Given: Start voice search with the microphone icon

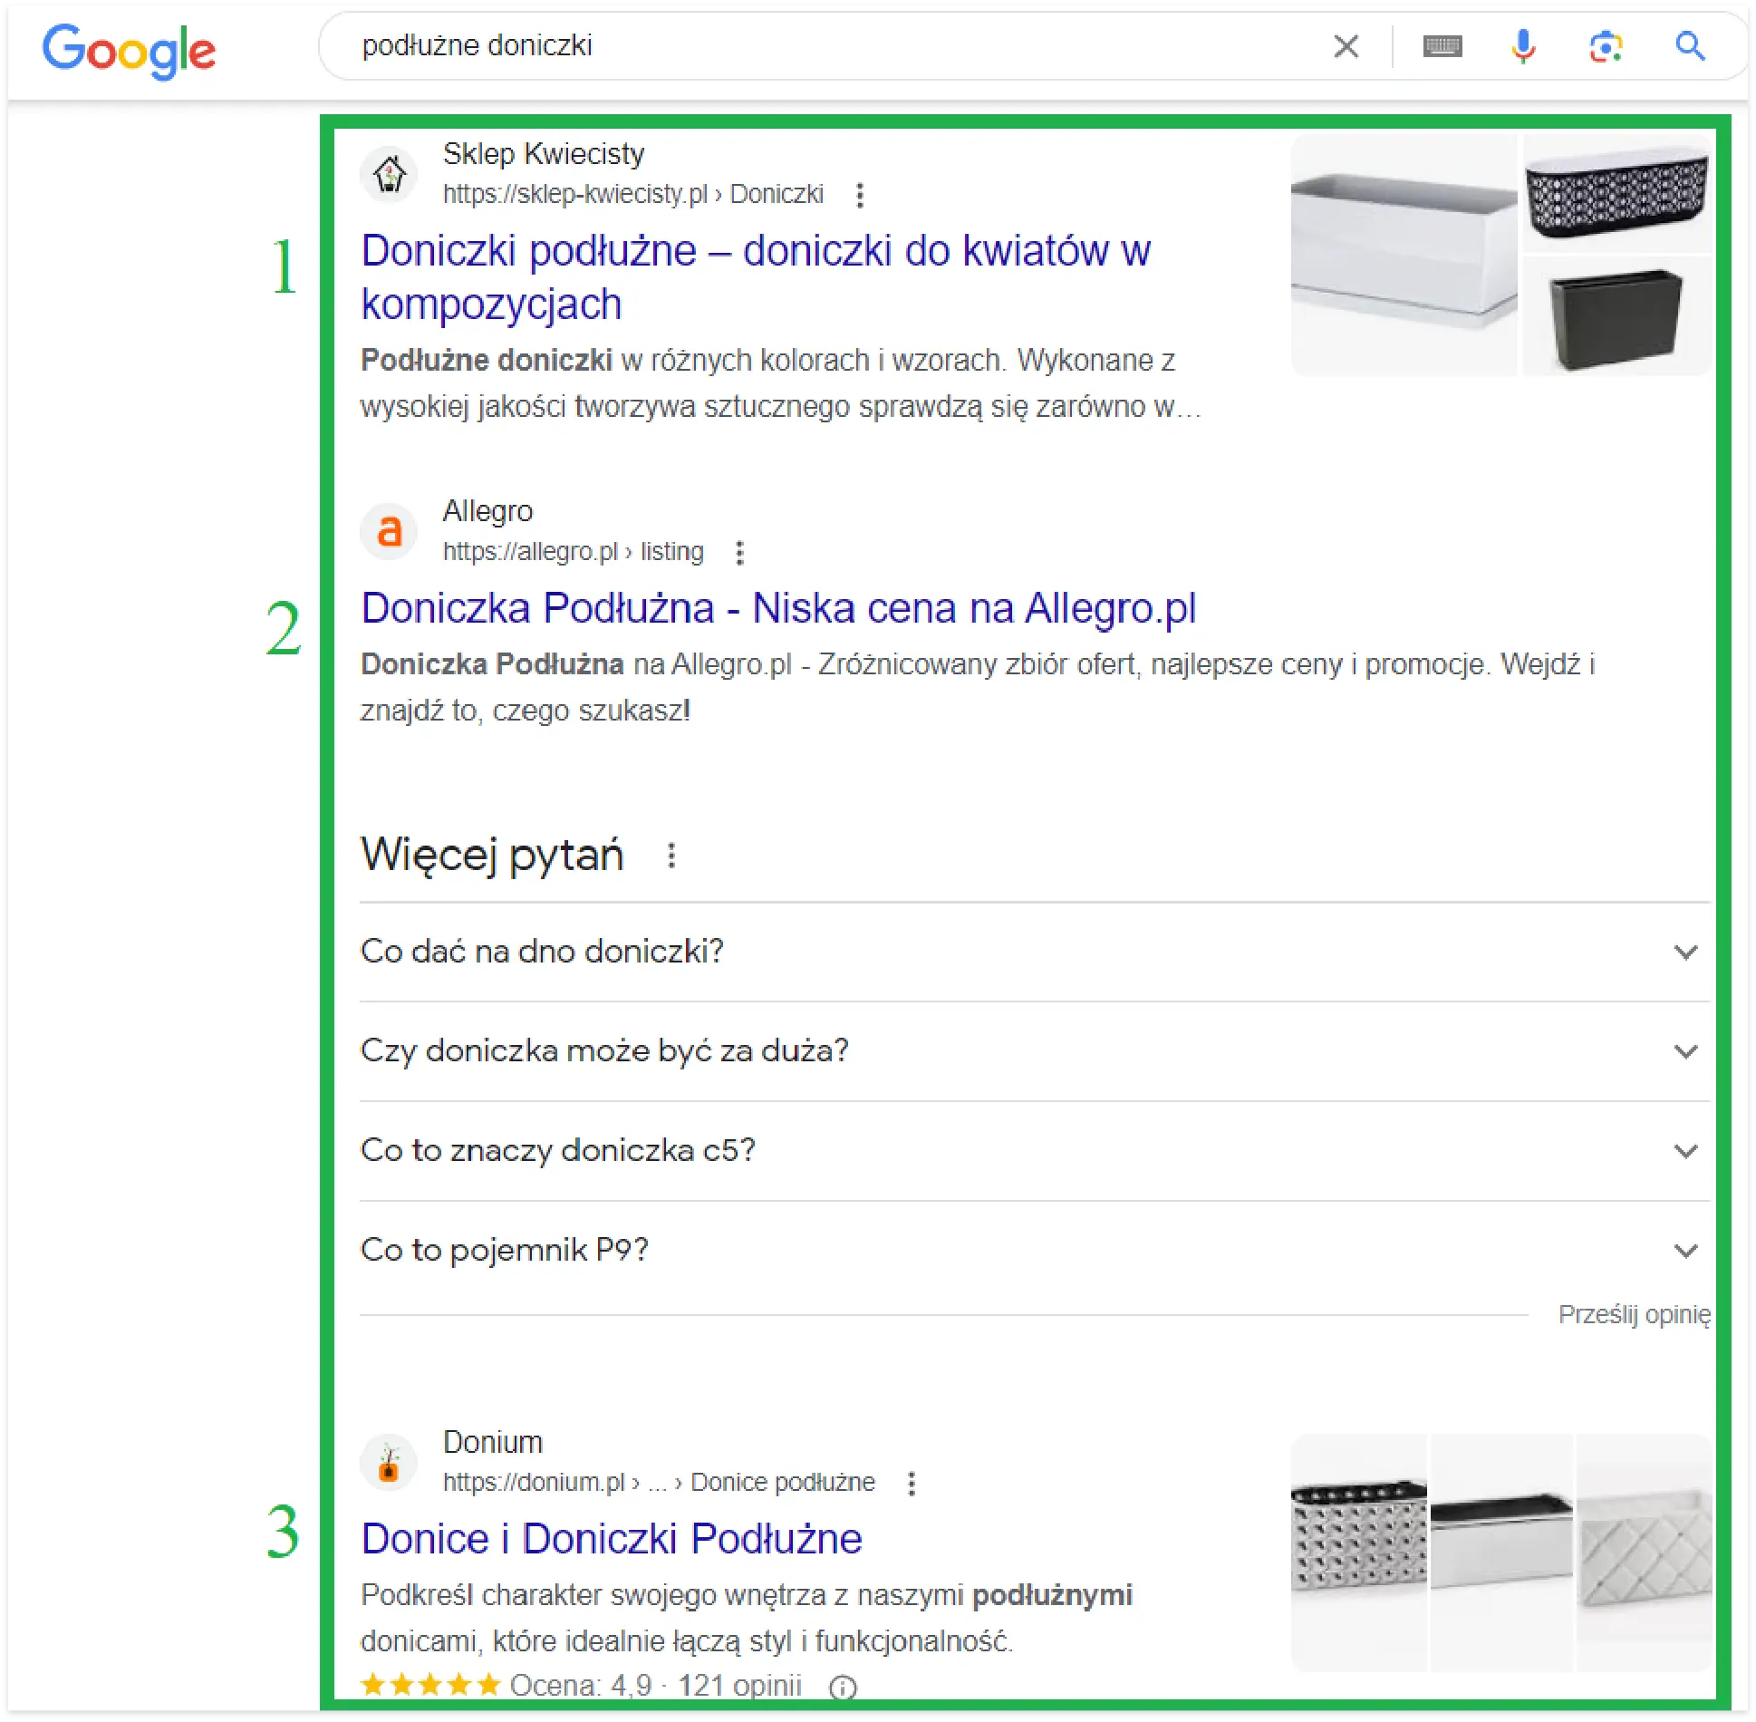Looking at the screenshot, I should (x=1523, y=46).
